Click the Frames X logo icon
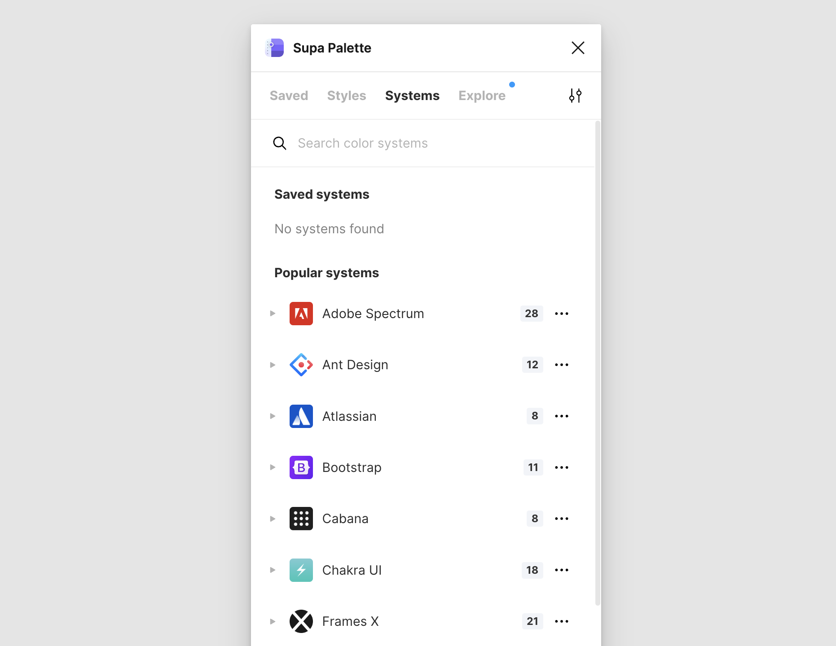 pos(301,621)
